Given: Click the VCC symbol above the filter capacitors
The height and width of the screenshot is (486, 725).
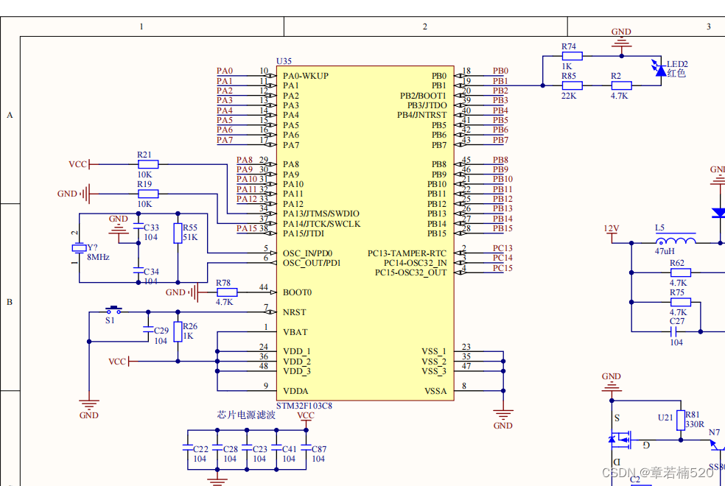Looking at the screenshot, I should point(305,416).
